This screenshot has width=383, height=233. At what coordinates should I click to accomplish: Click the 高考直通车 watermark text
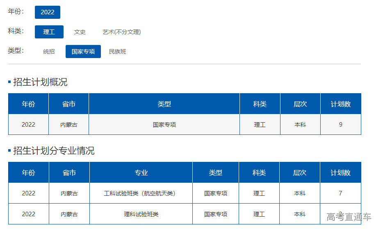[x=349, y=217]
